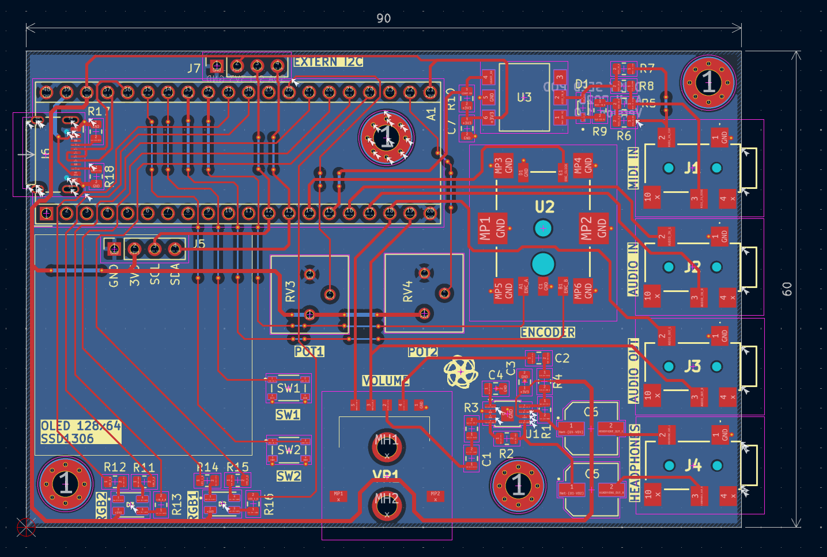Select the mounting hole beside the R12 label
827x557 pixels.
65,484
